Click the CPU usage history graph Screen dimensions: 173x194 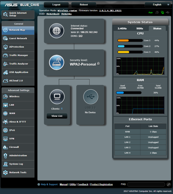tap(140, 66)
